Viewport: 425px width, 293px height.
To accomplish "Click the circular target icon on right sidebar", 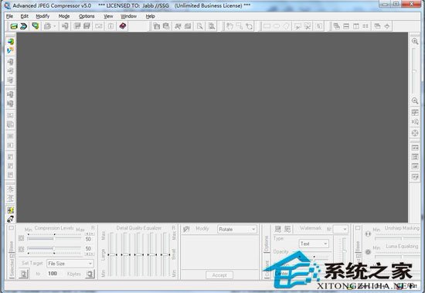I will [415, 133].
